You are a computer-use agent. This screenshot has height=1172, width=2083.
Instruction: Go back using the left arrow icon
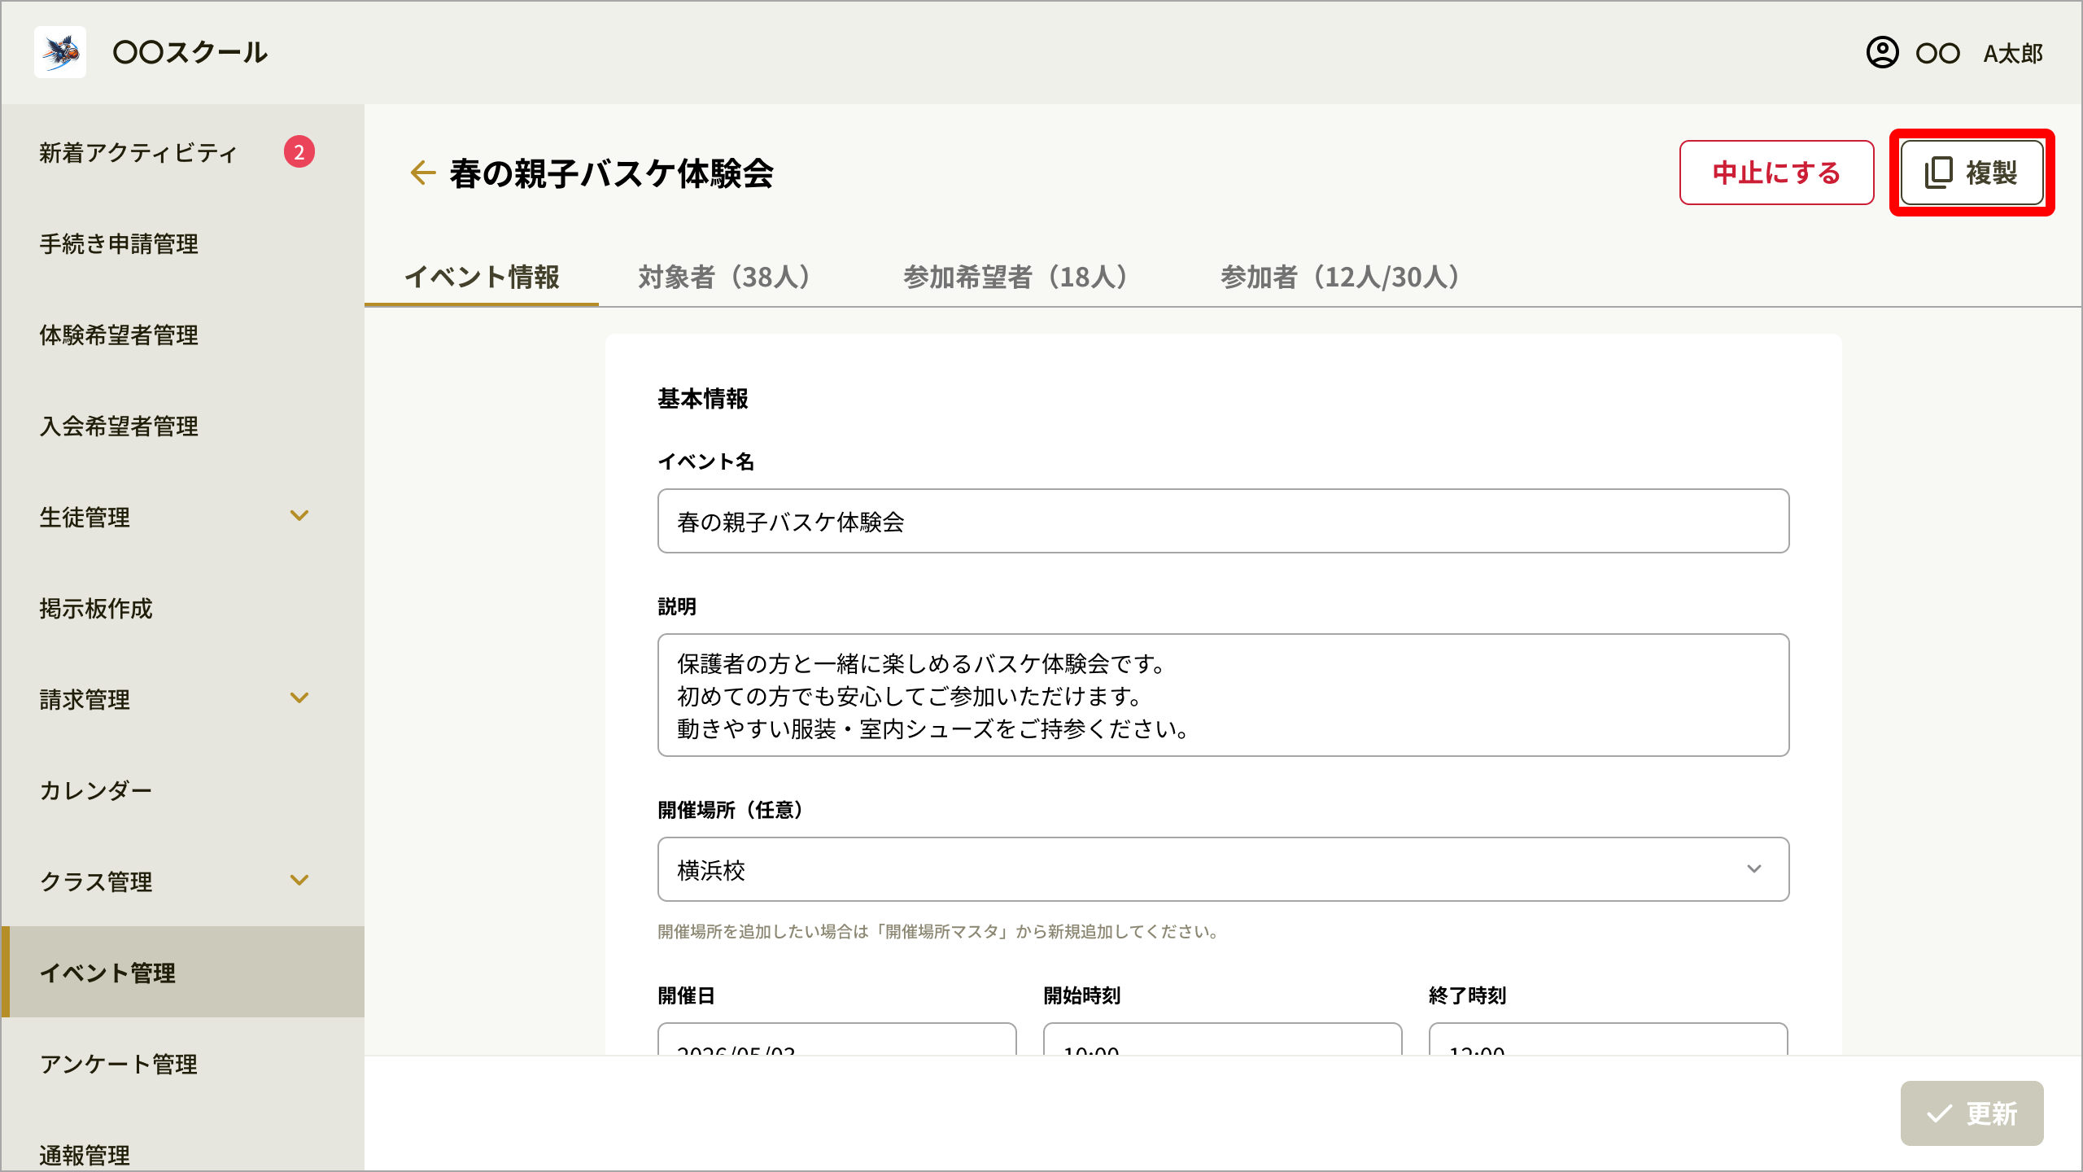point(422,173)
